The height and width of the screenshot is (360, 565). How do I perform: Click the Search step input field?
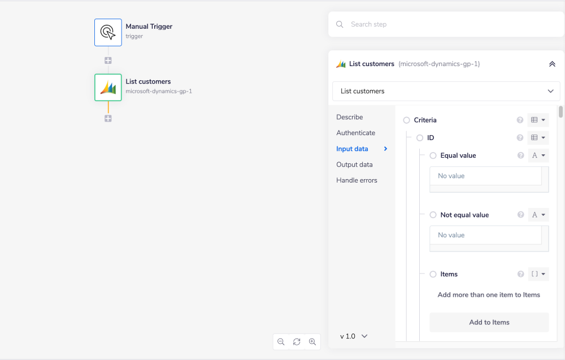(446, 24)
